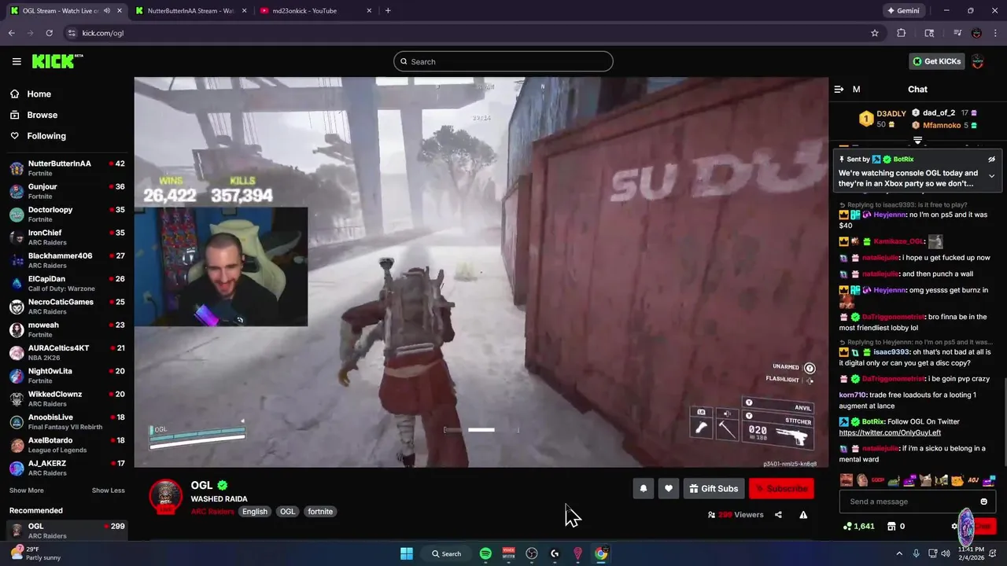
Task: Click the fortnite stream tag
Action: pos(320,512)
